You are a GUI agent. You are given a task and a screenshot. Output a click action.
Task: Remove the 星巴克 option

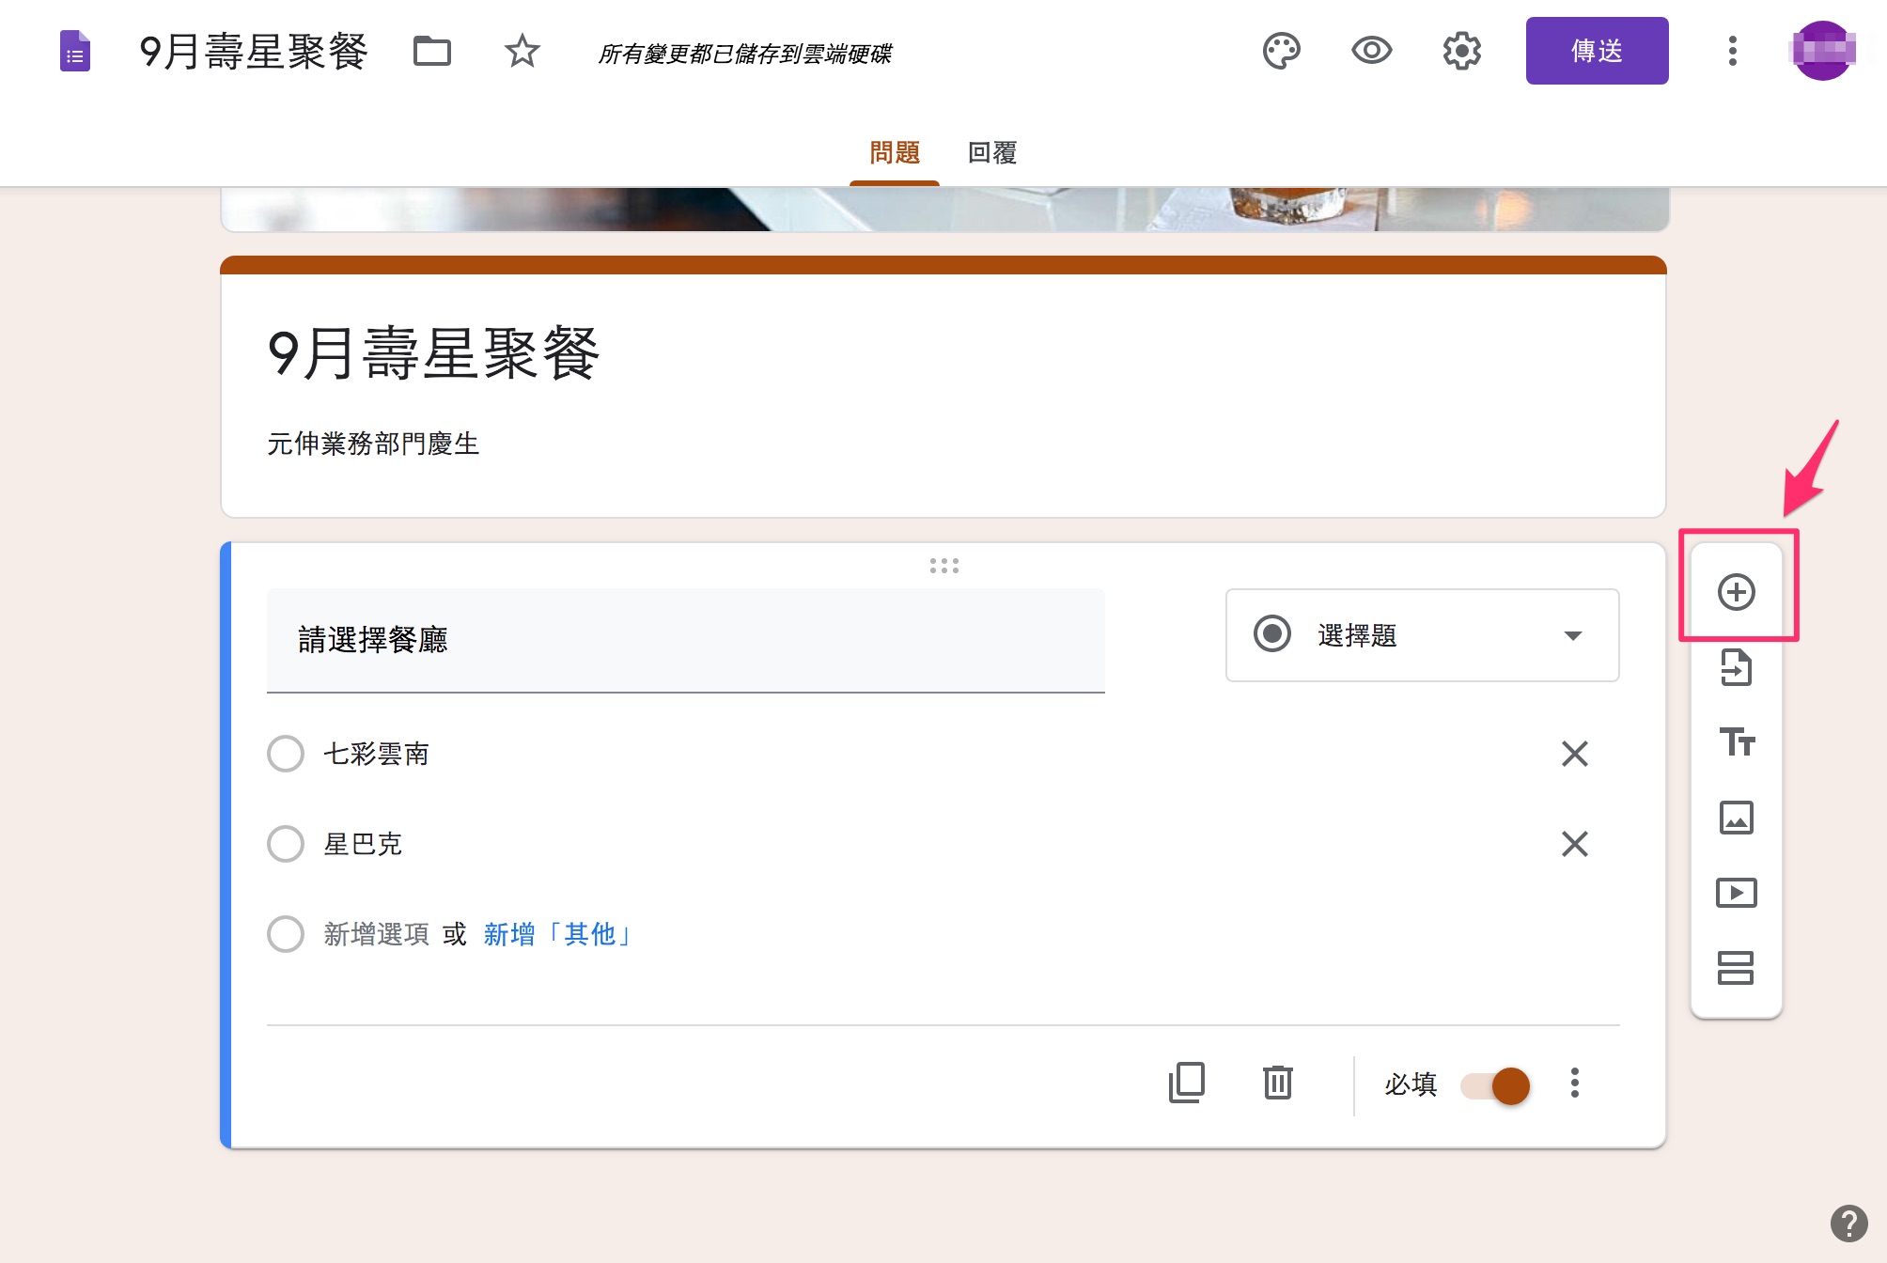point(1575,844)
